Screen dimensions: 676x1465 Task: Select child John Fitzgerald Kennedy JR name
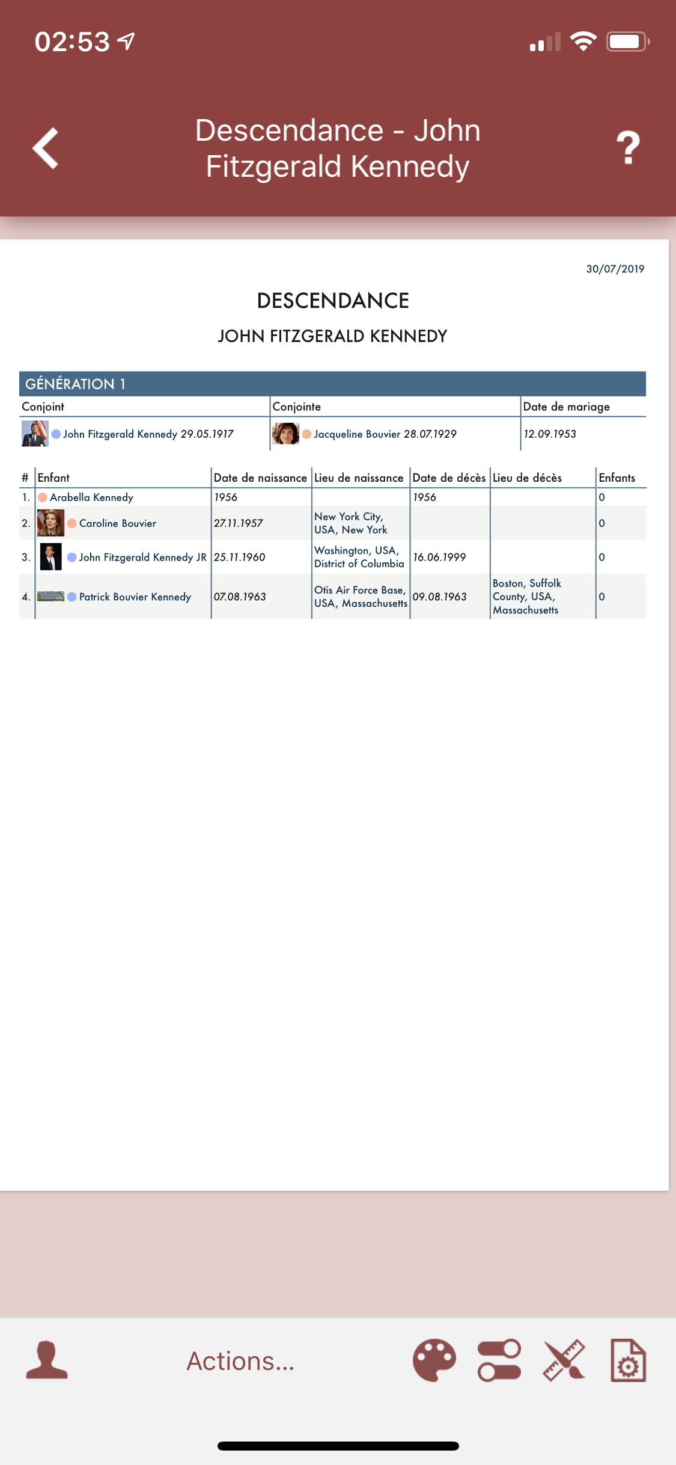coord(143,557)
